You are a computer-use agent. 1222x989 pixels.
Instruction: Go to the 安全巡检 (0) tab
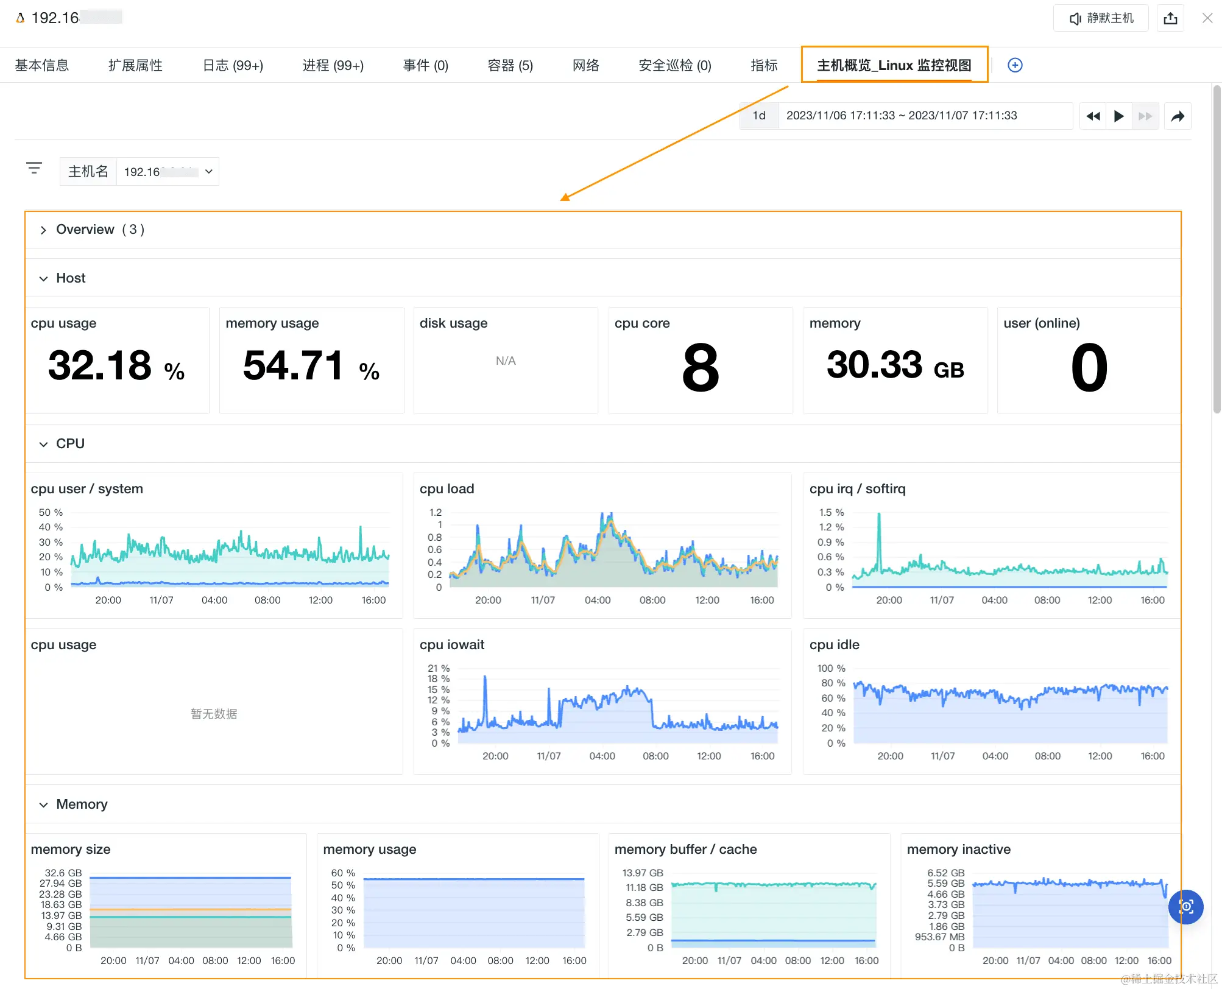(x=674, y=65)
